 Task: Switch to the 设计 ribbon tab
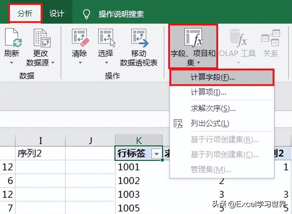(57, 13)
